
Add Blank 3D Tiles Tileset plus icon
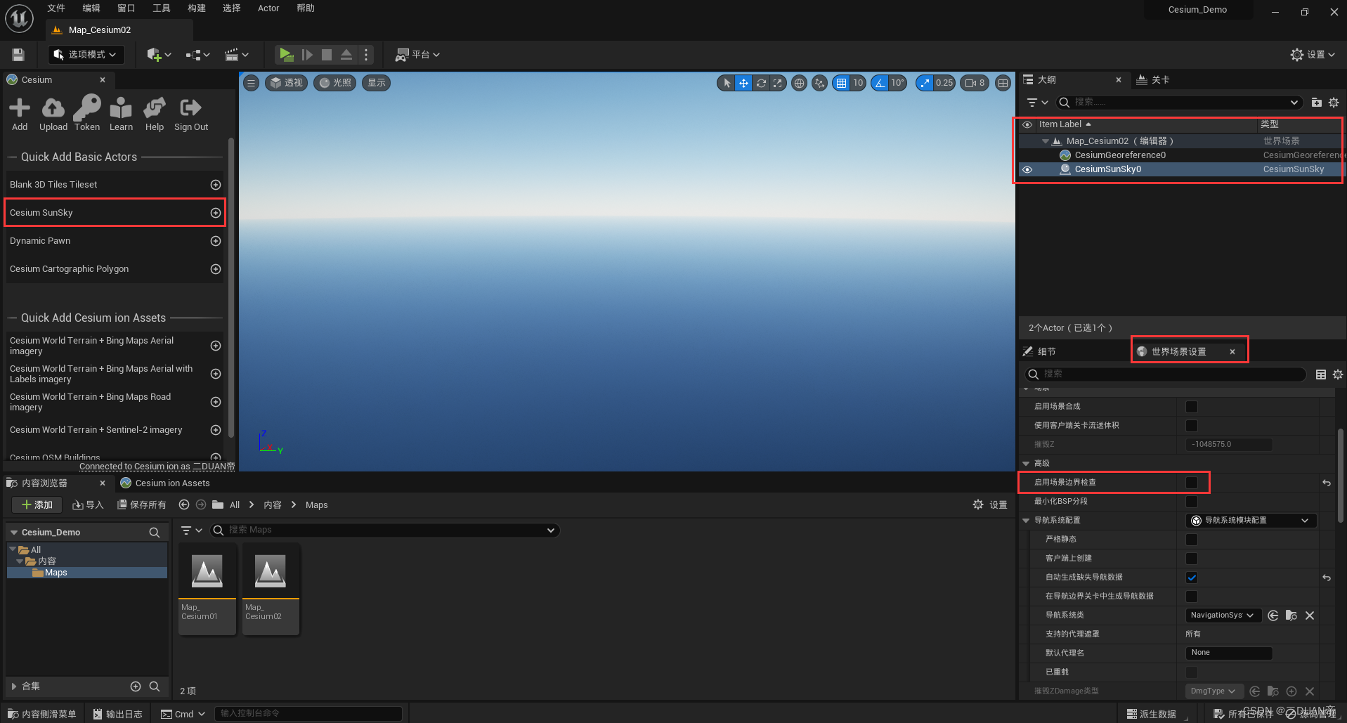[x=216, y=185]
